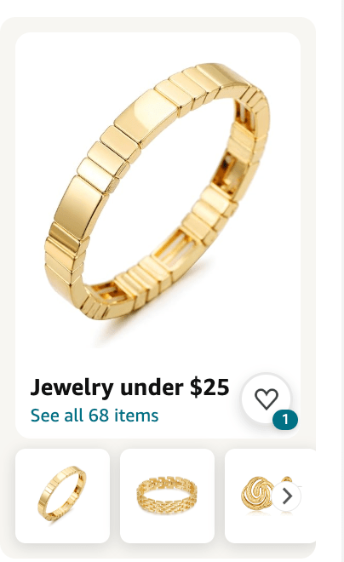Click the heart icon to save collection
This screenshot has width=344, height=562.
(267, 399)
